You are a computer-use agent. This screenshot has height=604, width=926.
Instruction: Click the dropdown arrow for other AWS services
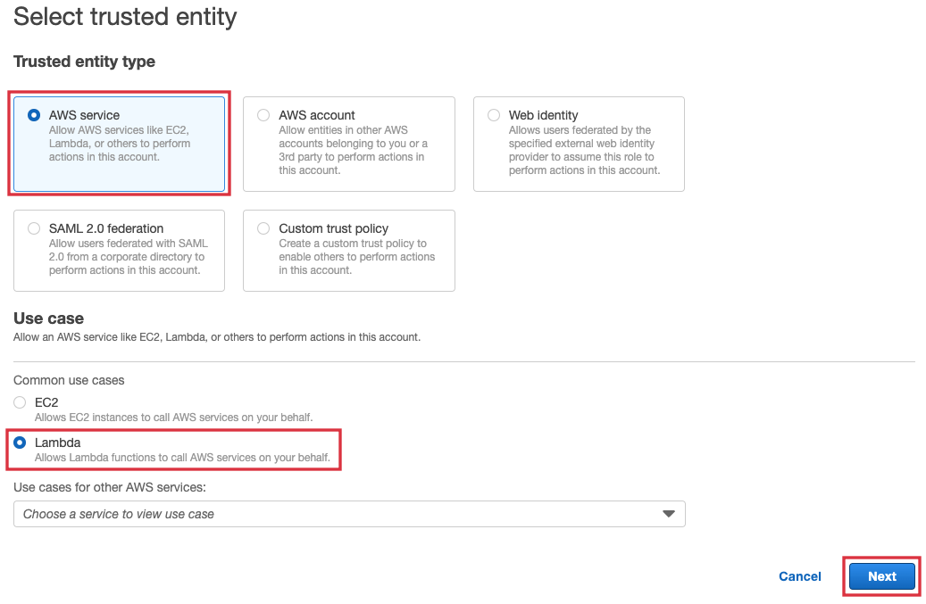669,514
